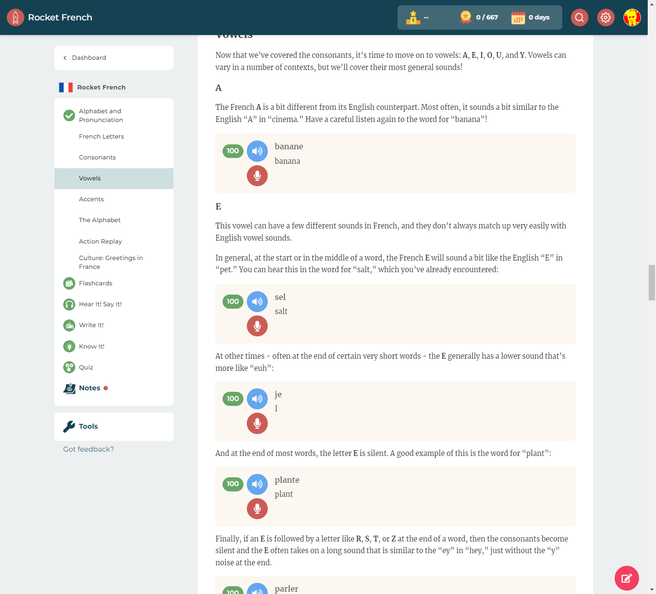Open the search magnifier icon
This screenshot has height=594, width=656.
tap(580, 17)
